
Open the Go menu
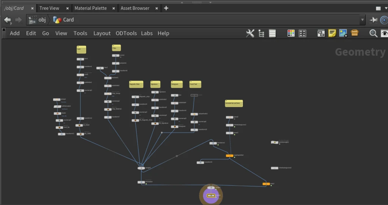point(45,33)
